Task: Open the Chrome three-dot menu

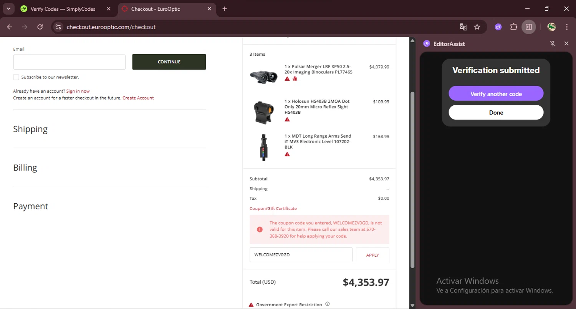Action: pos(567,27)
